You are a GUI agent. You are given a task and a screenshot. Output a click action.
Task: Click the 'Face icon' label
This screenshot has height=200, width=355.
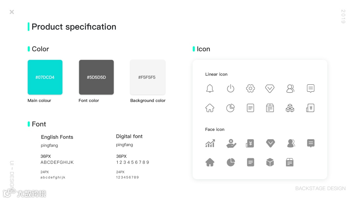click(x=215, y=129)
